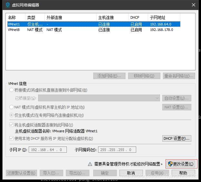
Task: Click the 192.168.64.0 subnet address cell
Action: [x=161, y=24]
